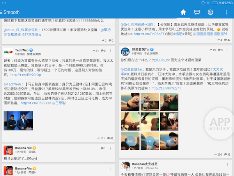The width and height of the screenshot is (234, 176).
Task: Open the @ mentions tab
Action: [210, 13]
